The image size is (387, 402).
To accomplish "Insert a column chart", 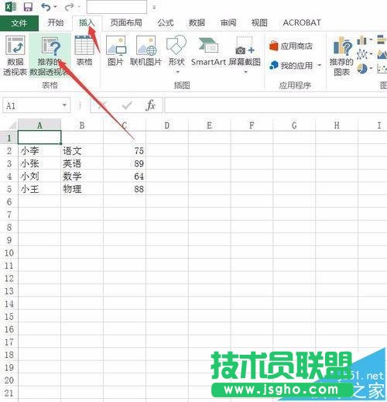I will [362, 40].
